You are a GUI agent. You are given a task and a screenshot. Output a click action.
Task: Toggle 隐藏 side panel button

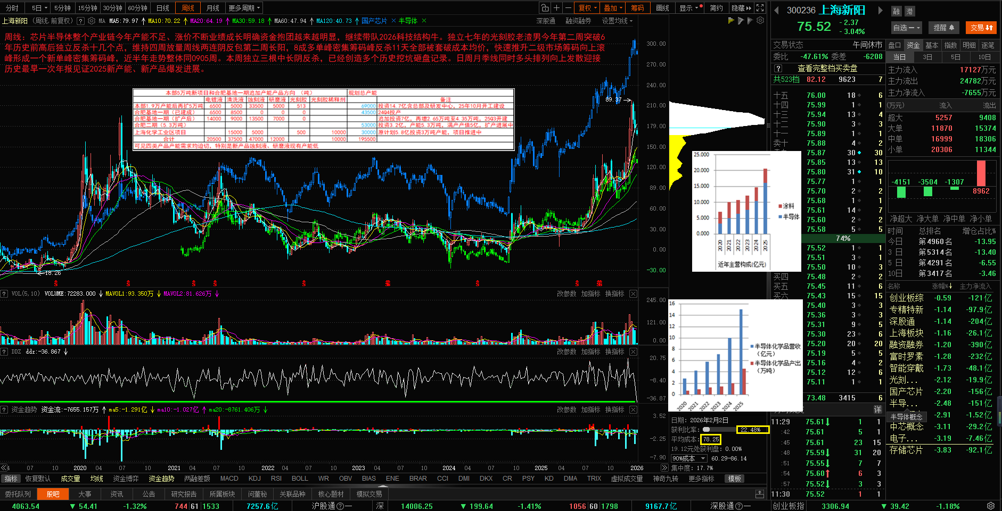point(741,8)
